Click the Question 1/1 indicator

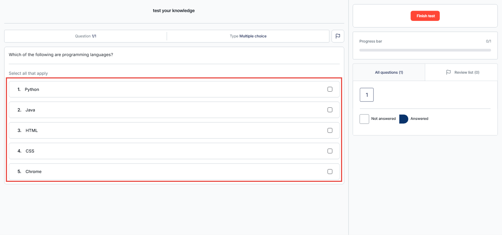[86, 36]
